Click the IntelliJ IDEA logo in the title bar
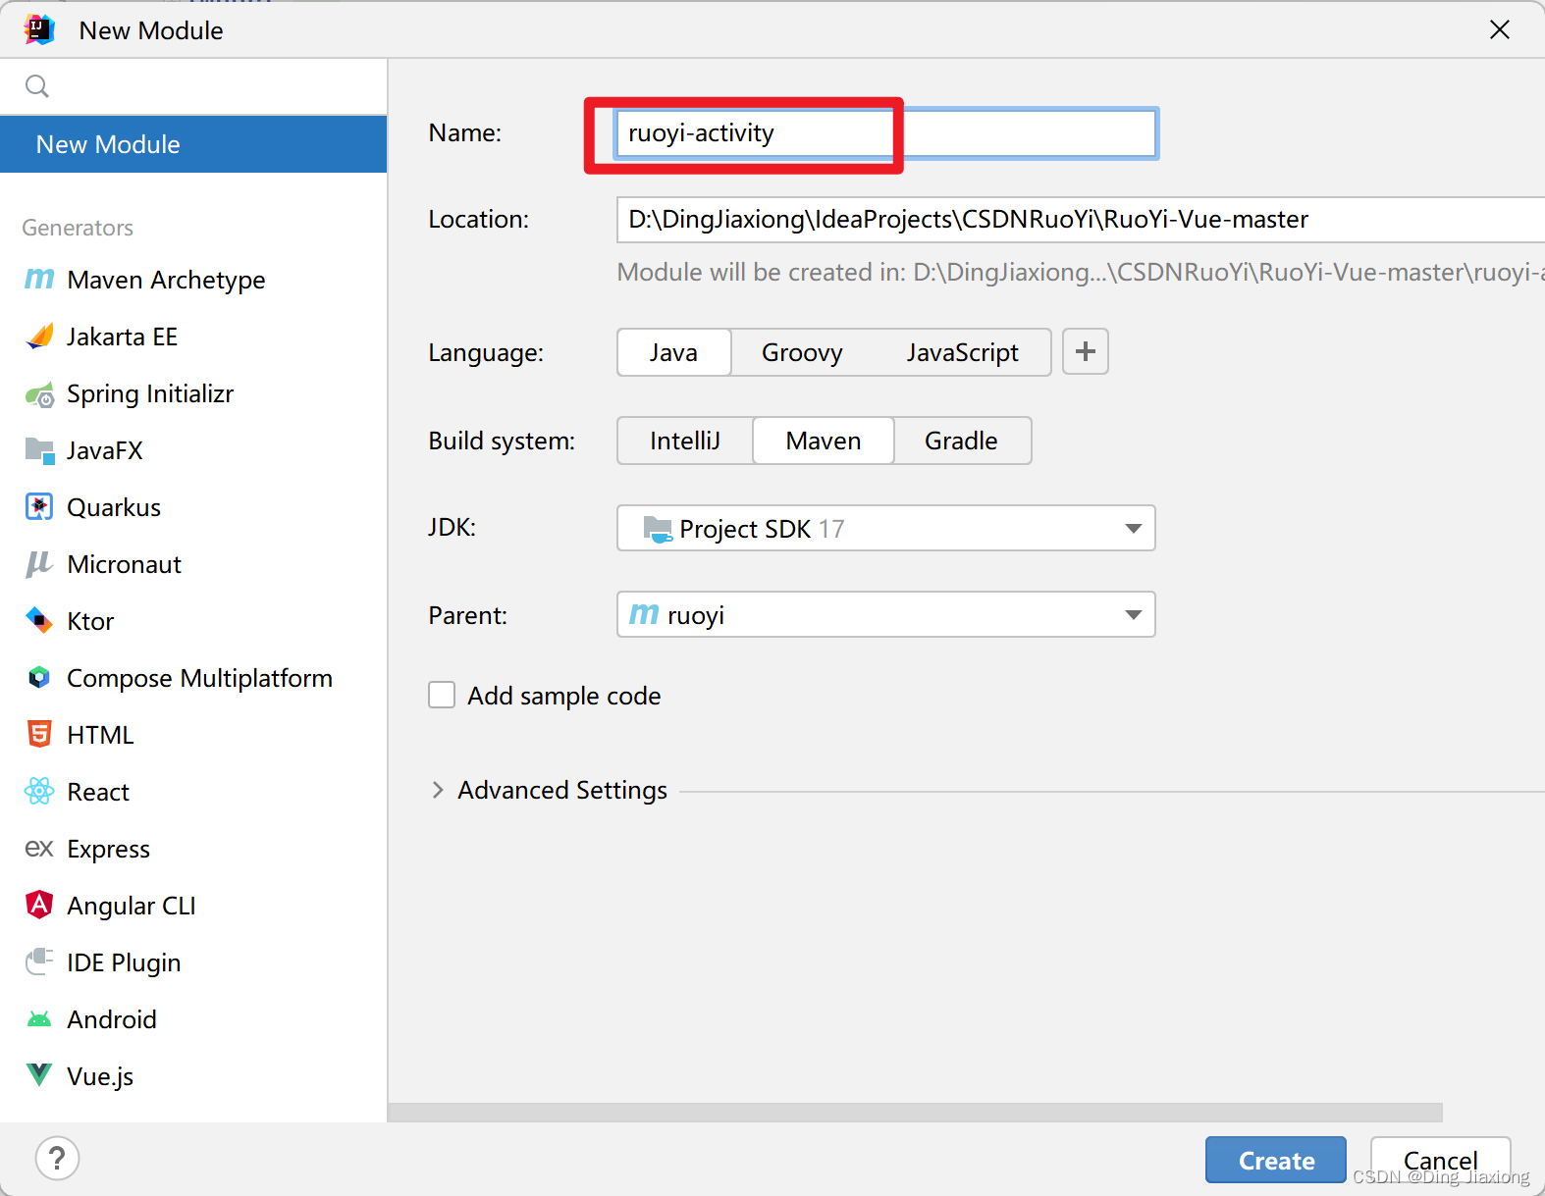Screen dimensions: 1545x1196 tap(39, 30)
